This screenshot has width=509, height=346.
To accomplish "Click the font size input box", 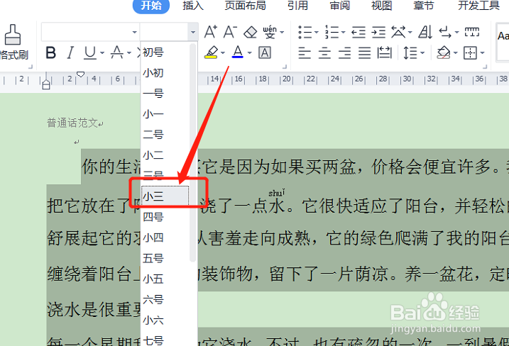I will [164, 32].
